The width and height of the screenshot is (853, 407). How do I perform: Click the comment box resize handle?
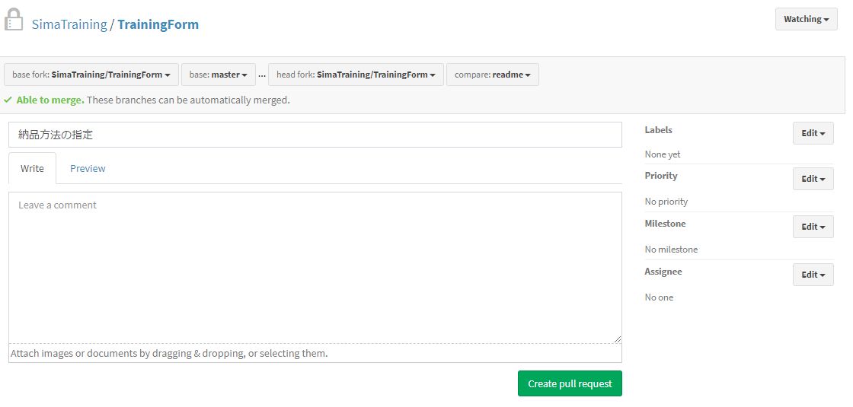(617, 339)
